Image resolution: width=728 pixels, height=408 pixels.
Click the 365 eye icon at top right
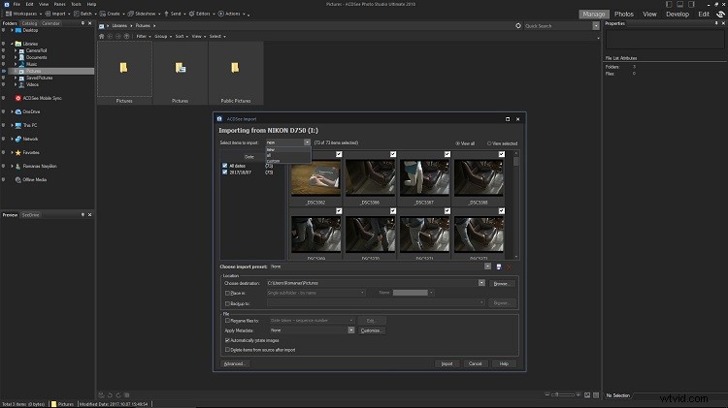pyautogui.click(x=720, y=15)
